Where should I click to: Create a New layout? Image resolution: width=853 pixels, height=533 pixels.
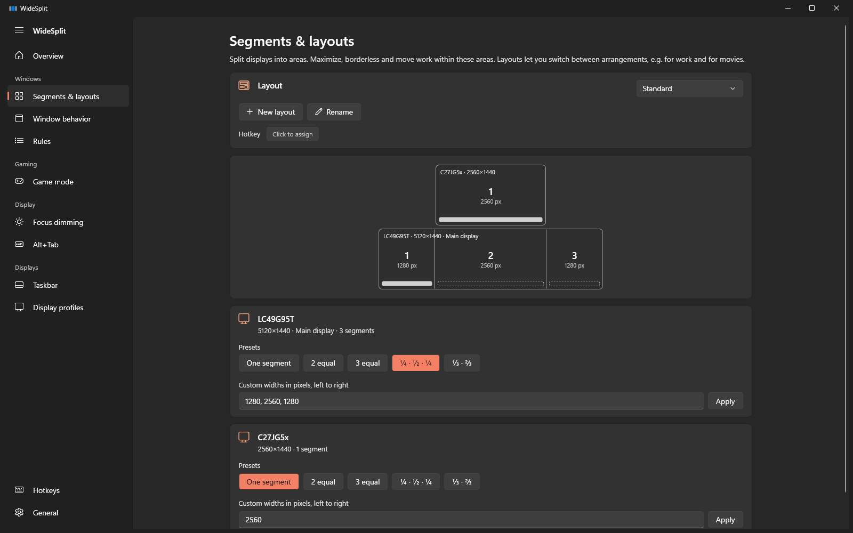click(271, 112)
